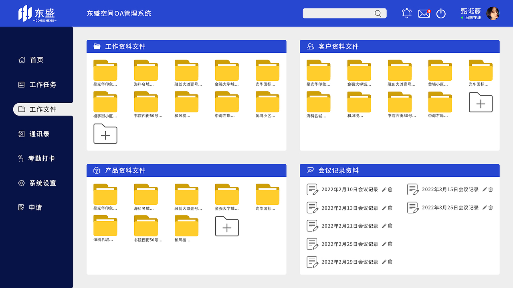Viewport: 513px width, 288px height.
Task: Open the user avatar of 甄诞藤
Action: tap(493, 13)
